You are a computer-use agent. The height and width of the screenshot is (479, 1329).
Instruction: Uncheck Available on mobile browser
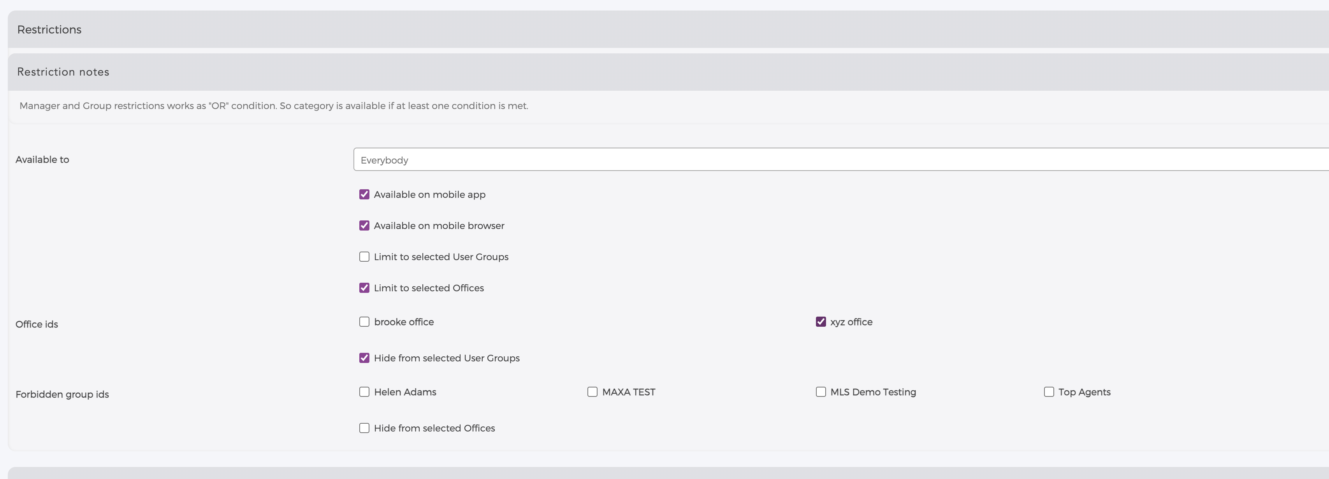pyautogui.click(x=364, y=225)
